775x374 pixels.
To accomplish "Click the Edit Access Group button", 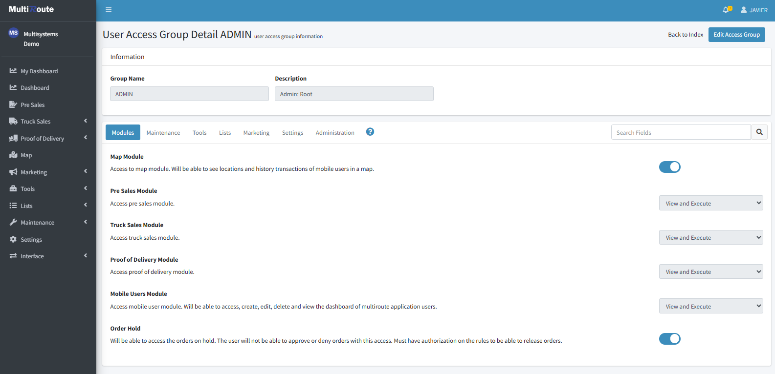I will point(736,35).
